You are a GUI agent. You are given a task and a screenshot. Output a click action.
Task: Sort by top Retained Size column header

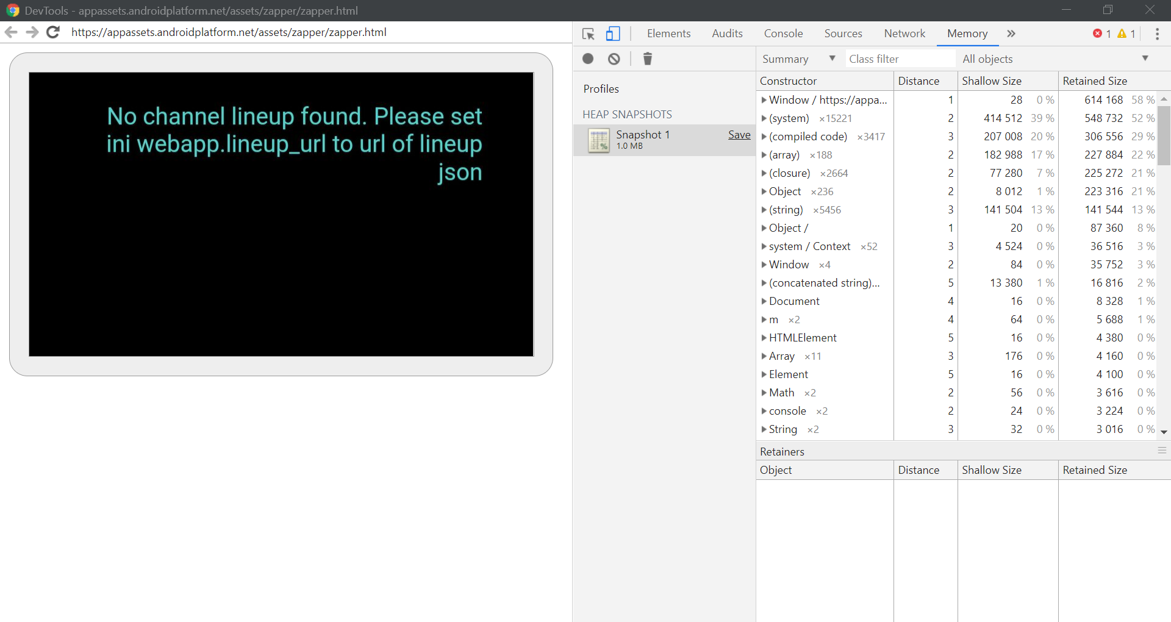click(1114, 80)
